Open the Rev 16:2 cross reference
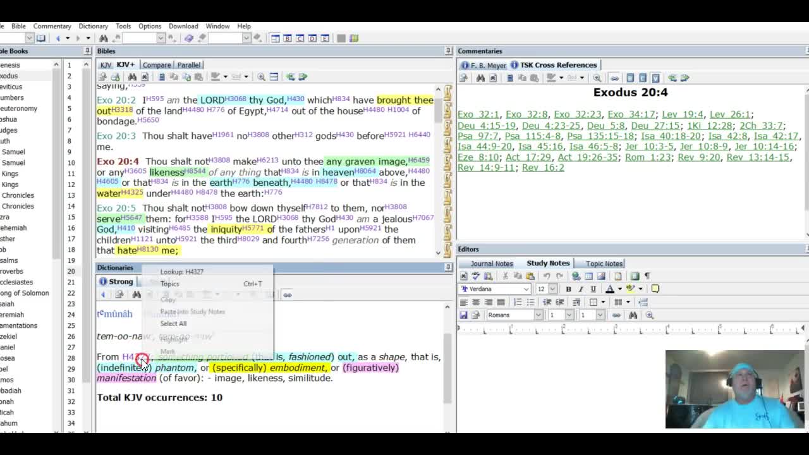809x455 pixels. [x=543, y=167]
